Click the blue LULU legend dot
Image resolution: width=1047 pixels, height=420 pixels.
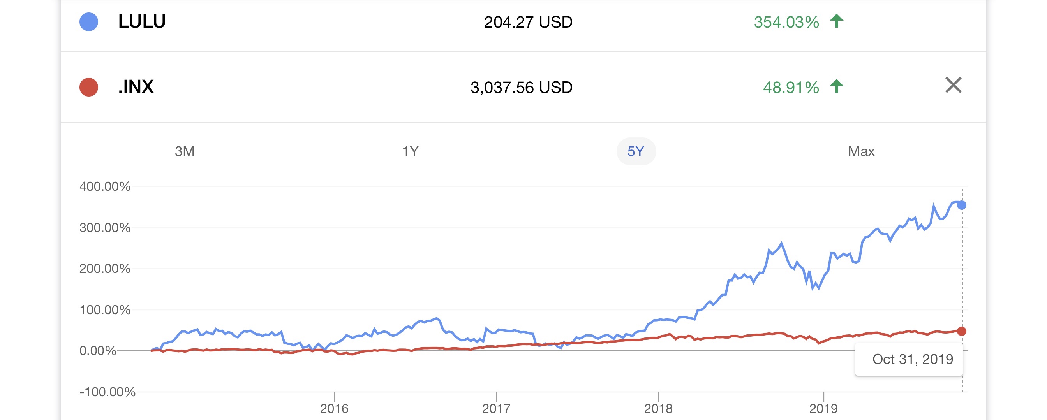88,21
